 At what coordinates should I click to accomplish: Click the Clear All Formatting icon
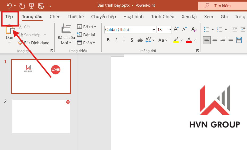[x=194, y=29]
